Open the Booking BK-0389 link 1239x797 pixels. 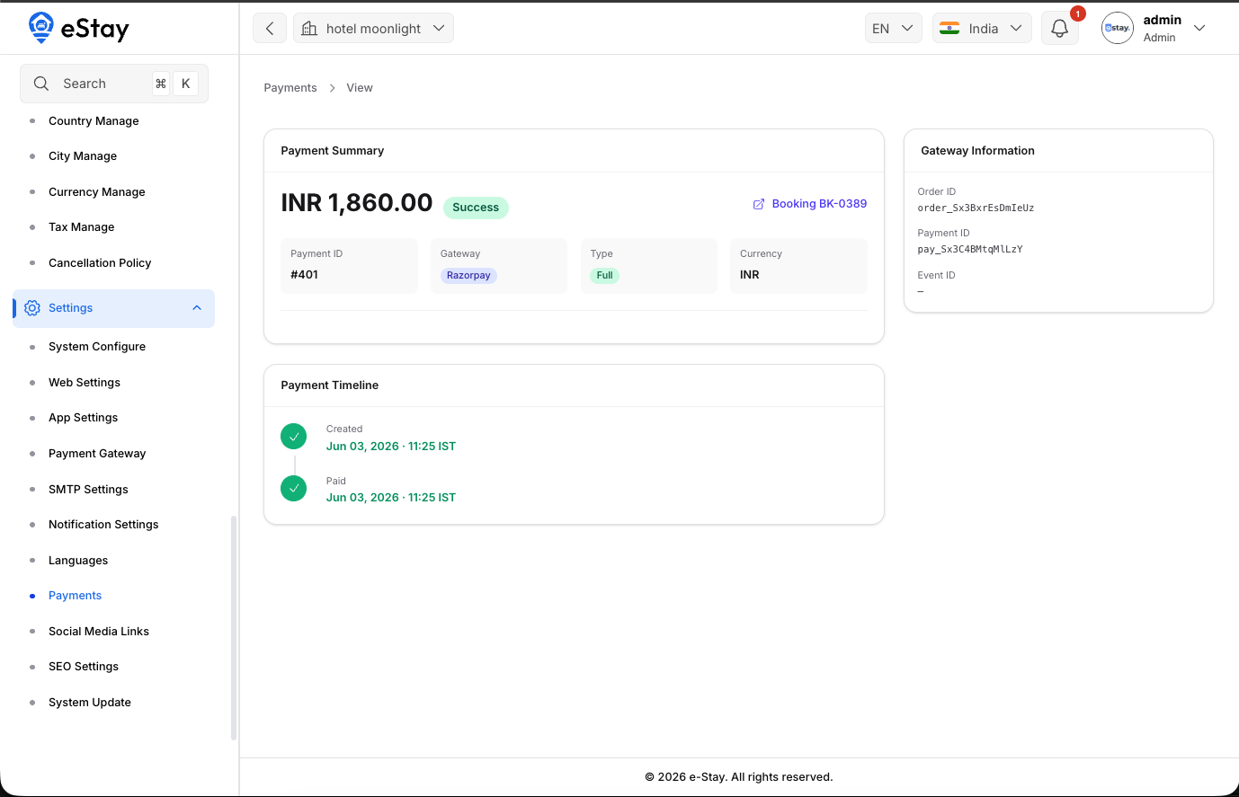coord(819,204)
